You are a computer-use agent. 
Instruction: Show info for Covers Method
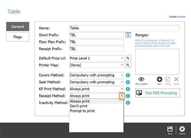point(128,75)
